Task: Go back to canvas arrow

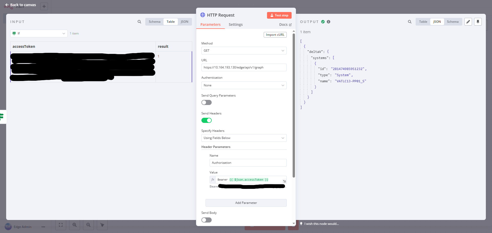Action: (x=7, y=5)
